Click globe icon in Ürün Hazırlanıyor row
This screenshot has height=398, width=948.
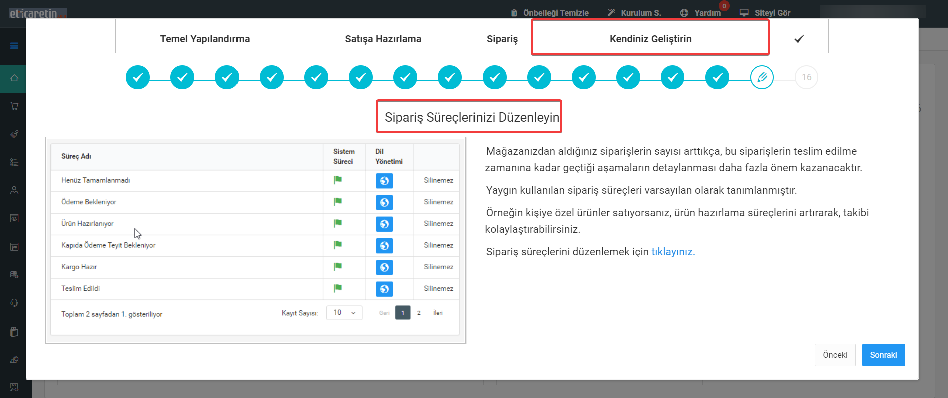(384, 224)
